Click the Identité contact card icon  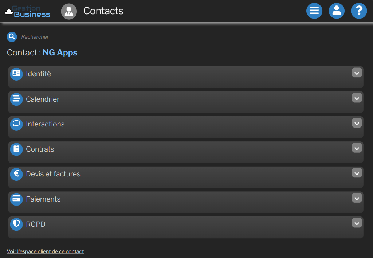point(16,74)
